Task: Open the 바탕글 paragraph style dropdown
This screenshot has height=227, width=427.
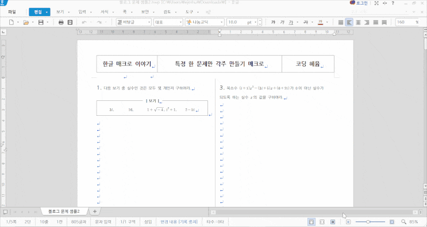Action: coord(134,22)
